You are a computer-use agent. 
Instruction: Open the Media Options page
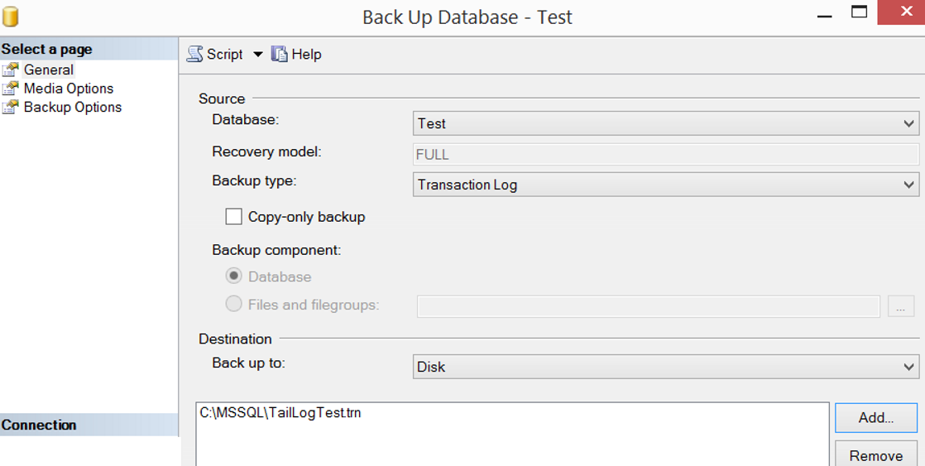pos(69,89)
